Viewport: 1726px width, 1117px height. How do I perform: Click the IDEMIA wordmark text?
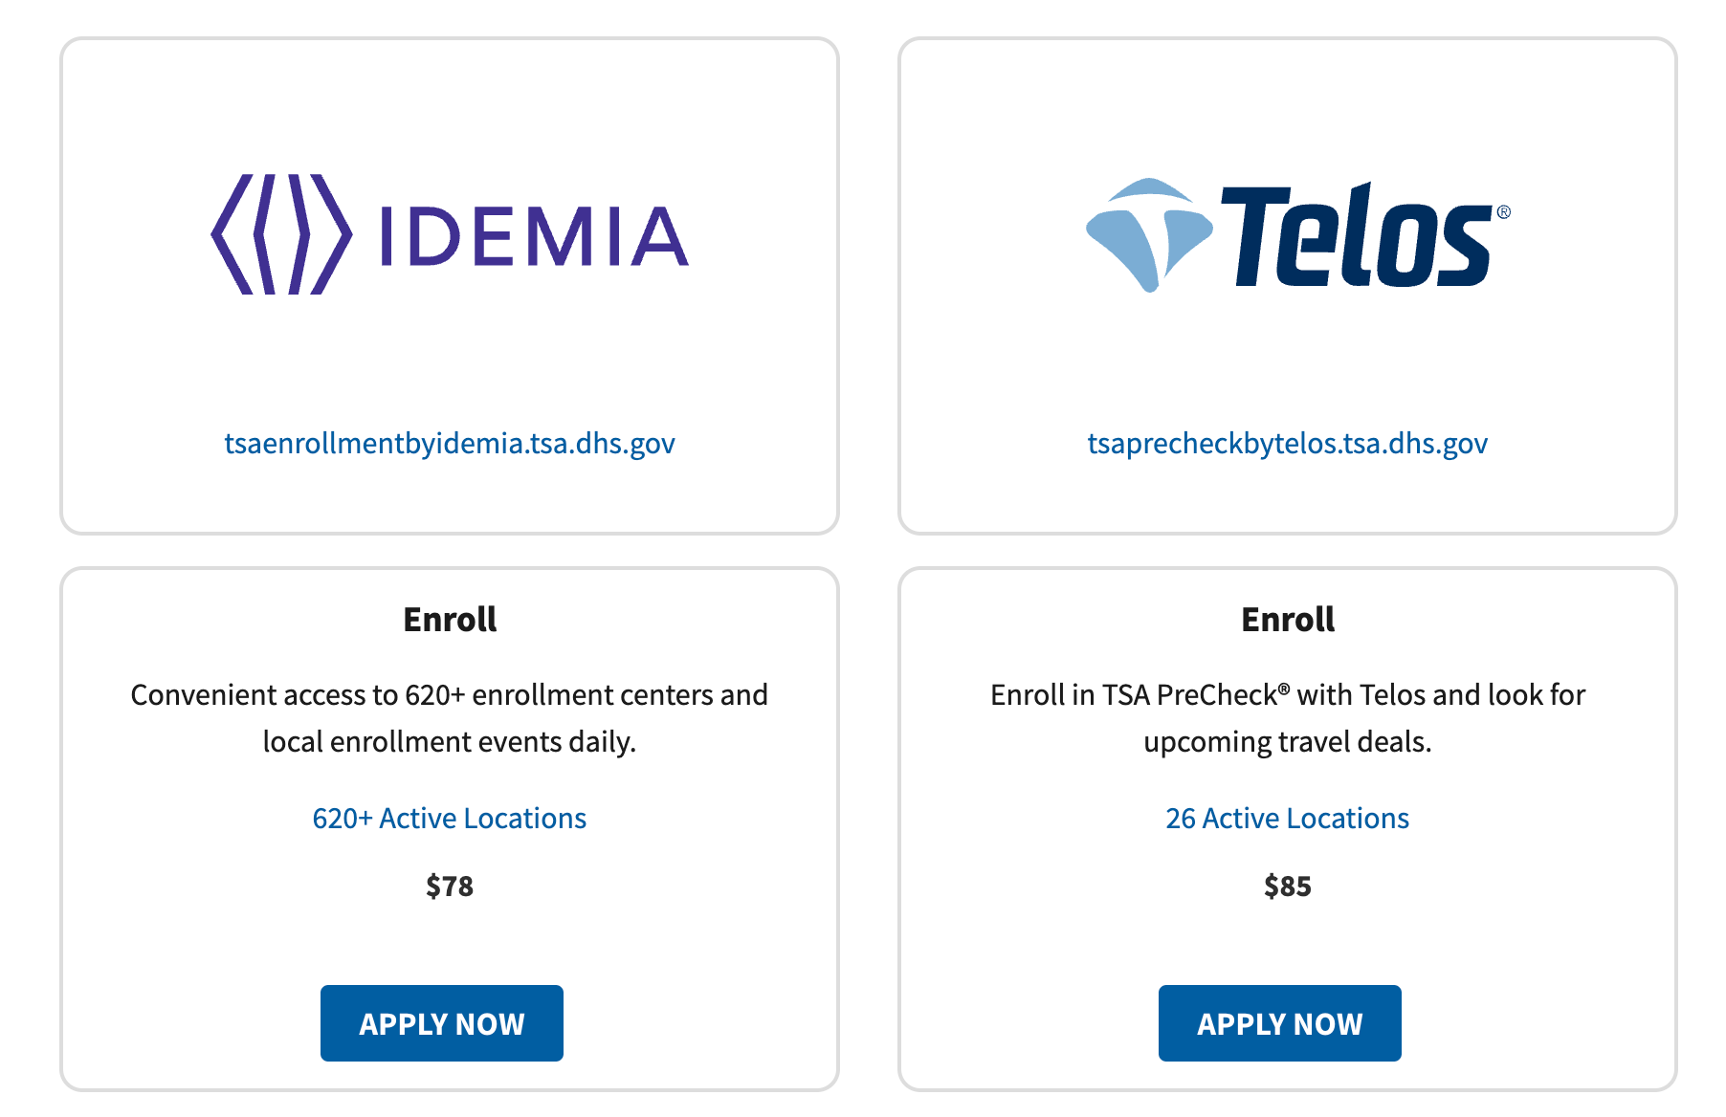pyautogui.click(x=534, y=236)
